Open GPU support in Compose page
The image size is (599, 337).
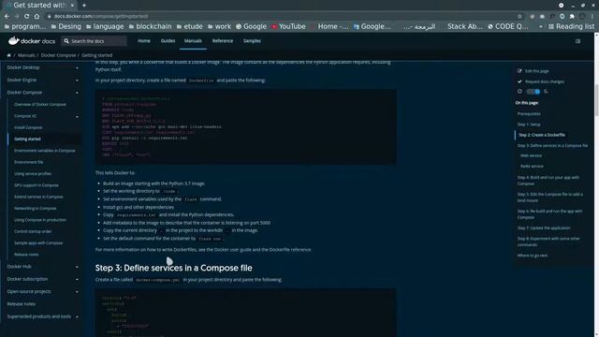[37, 185]
